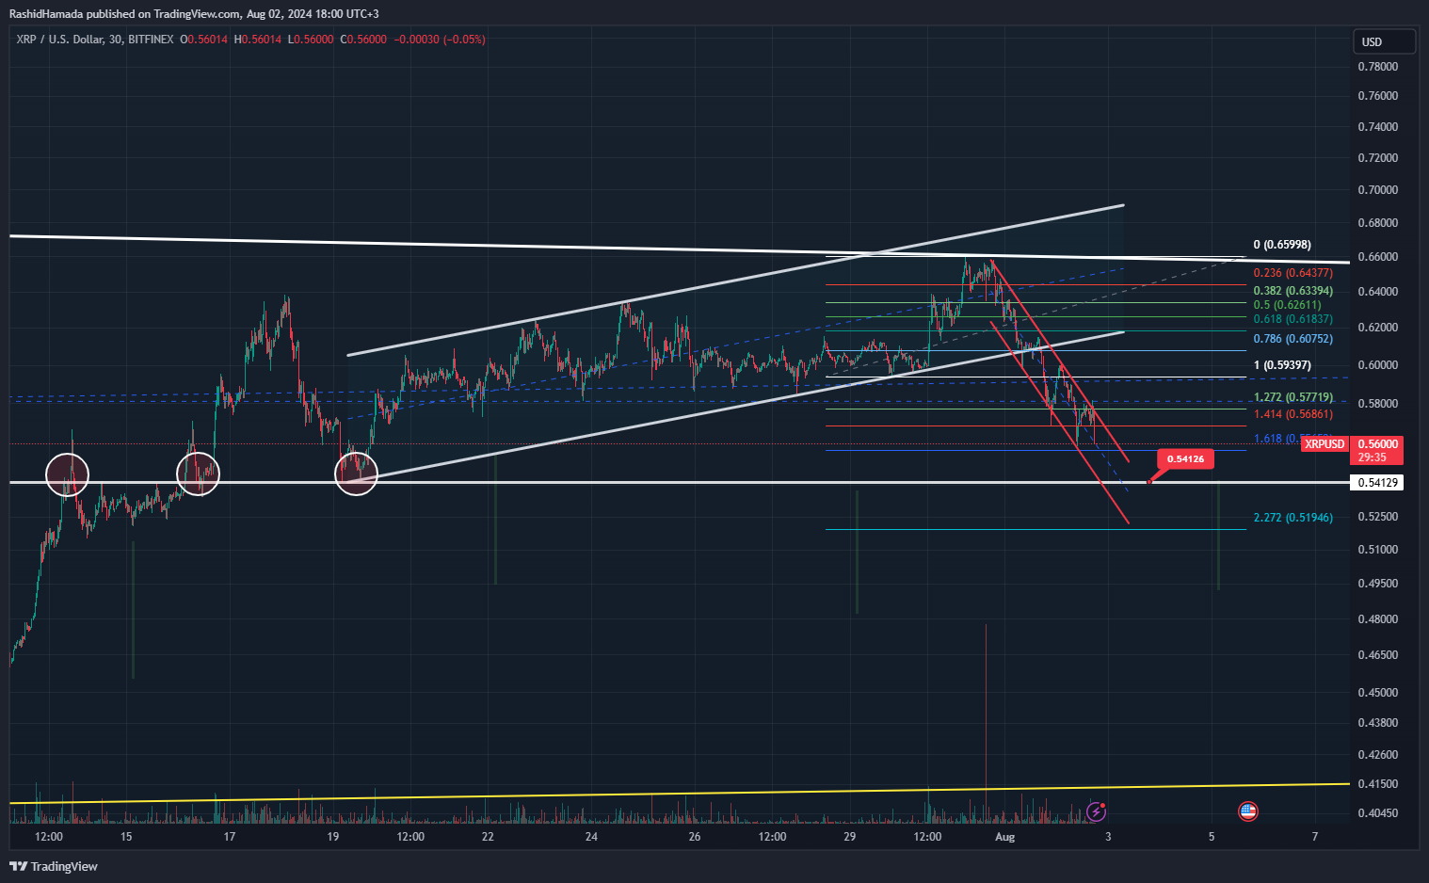Select Fibonacci label 0.382 (0.63394)

tap(1293, 291)
